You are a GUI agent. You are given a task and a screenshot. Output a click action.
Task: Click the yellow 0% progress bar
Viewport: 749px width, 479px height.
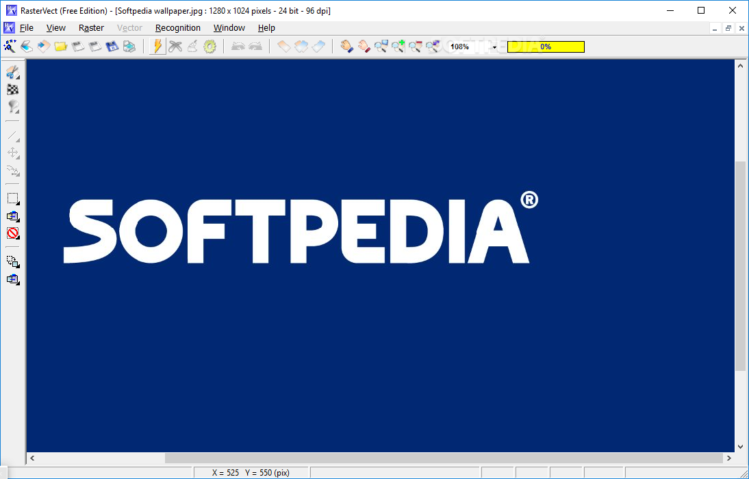coord(546,47)
